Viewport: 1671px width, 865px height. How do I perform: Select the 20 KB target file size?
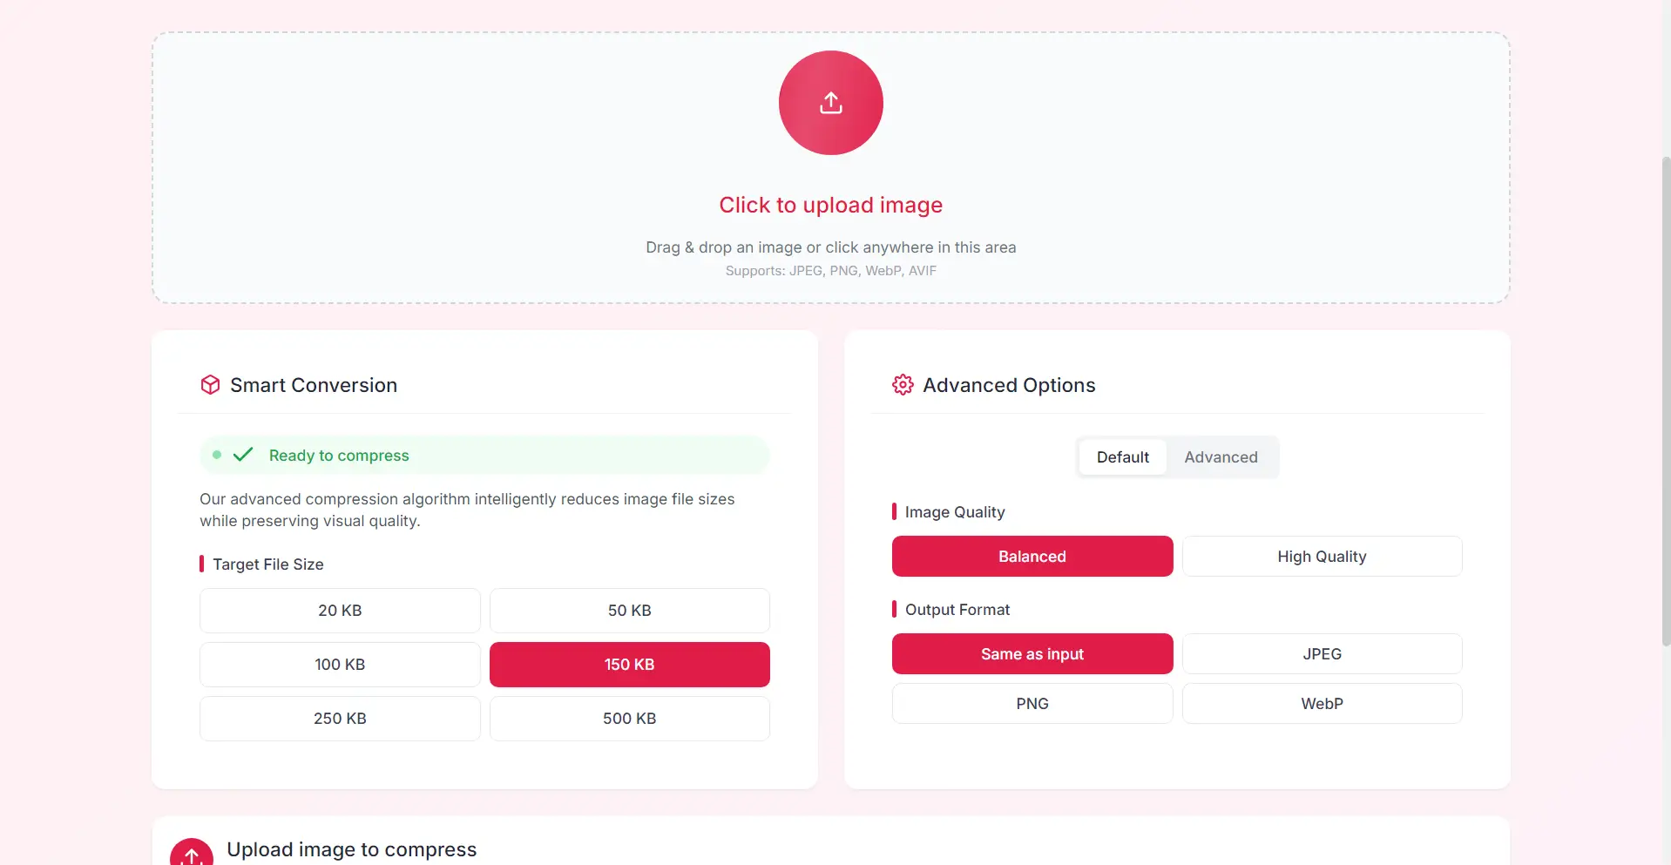pyautogui.click(x=339, y=610)
